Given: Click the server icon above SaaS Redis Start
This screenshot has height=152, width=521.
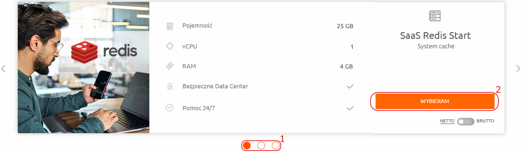Looking at the screenshot, I should 435,16.
